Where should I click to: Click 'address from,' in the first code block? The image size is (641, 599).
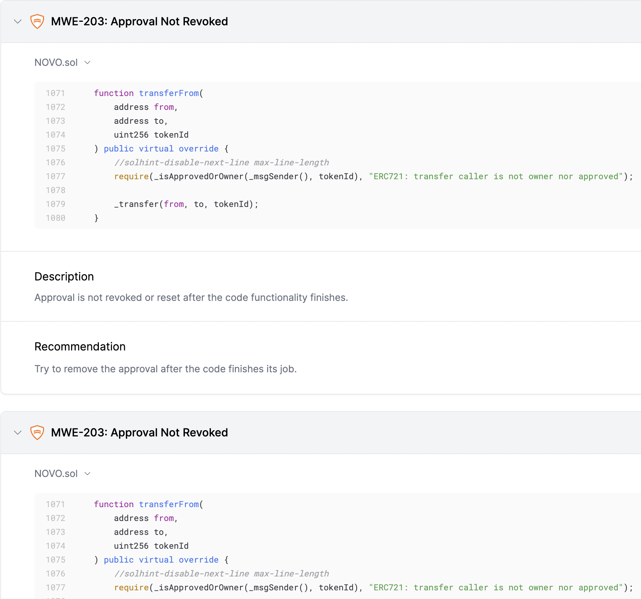(146, 107)
